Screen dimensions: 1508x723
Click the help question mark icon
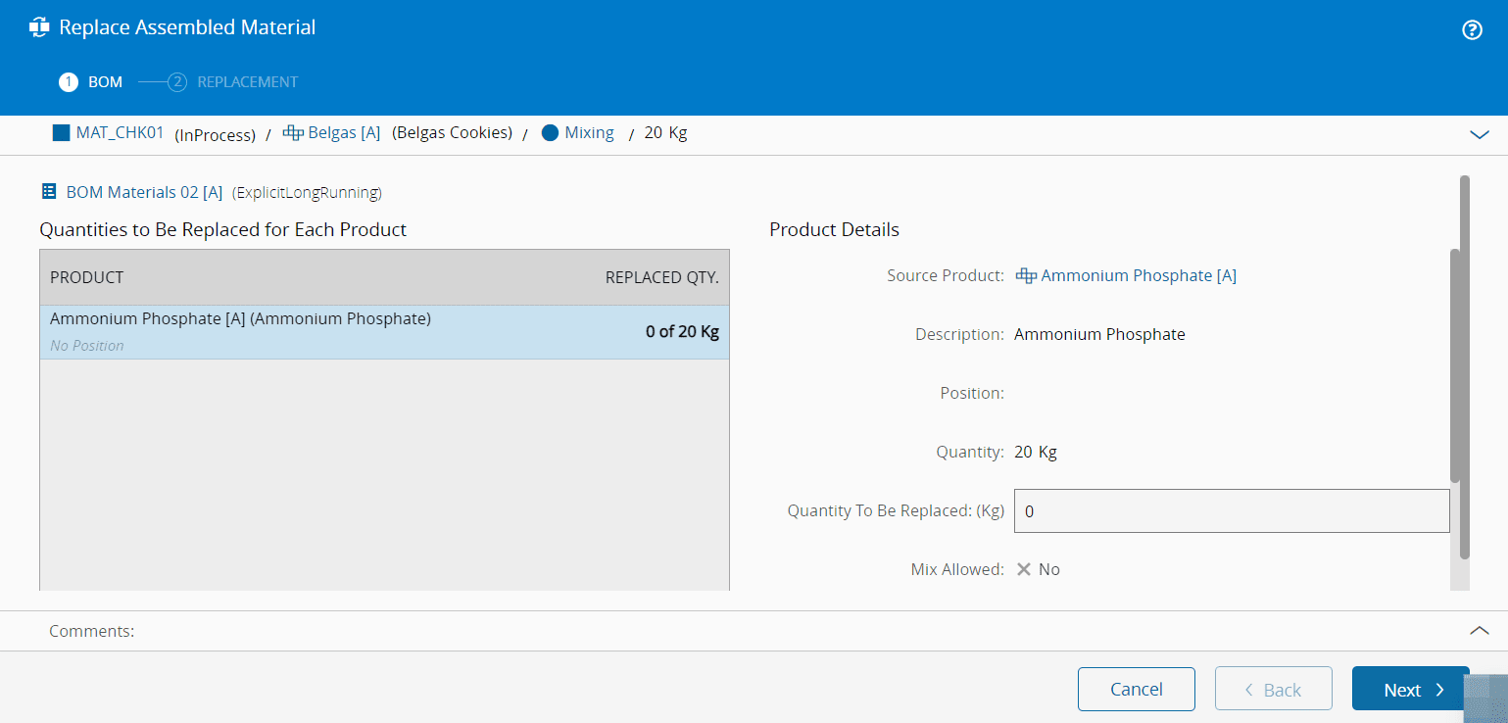[1472, 29]
